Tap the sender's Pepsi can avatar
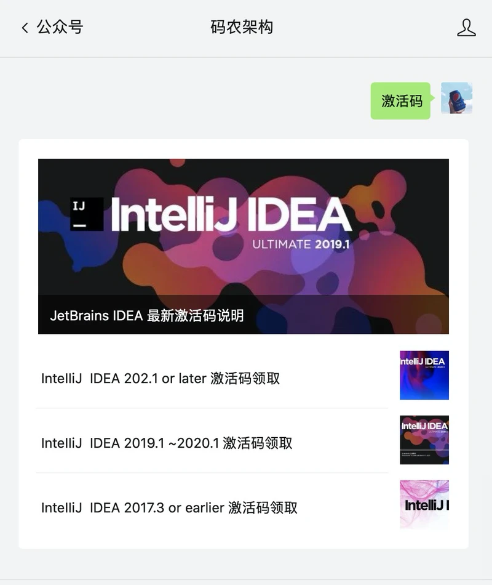This screenshot has width=492, height=585. (x=456, y=98)
